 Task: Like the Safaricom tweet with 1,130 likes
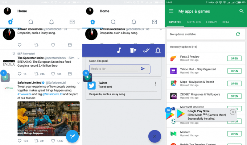pos(53,141)
